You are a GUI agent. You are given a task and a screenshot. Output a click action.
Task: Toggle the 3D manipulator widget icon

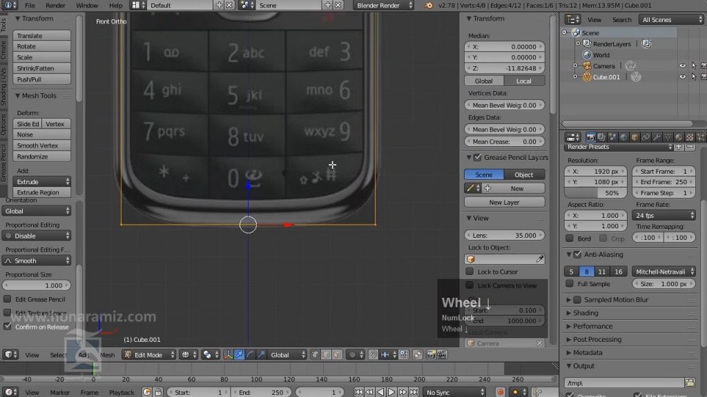pos(228,355)
